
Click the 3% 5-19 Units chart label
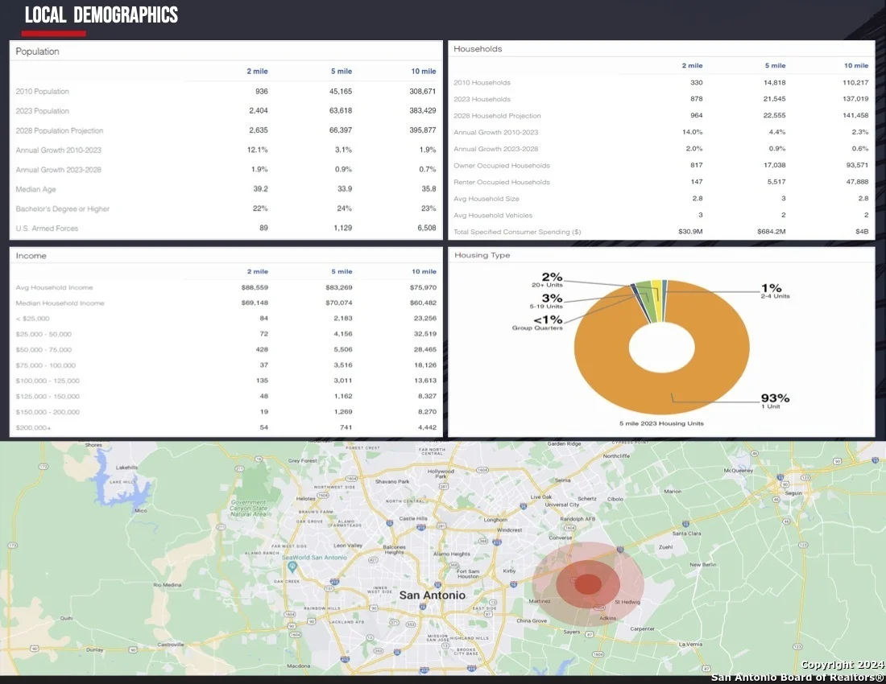coord(546,301)
